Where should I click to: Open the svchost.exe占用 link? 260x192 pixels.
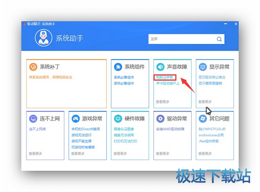211,135
